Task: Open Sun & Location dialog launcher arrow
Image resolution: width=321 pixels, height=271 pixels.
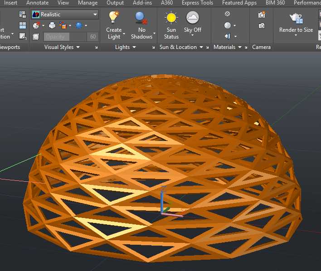Action: point(207,48)
